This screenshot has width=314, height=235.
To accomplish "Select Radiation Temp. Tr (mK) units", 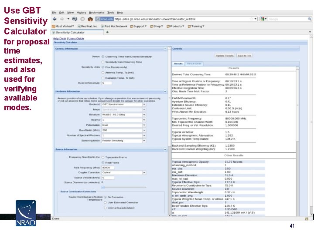I will pos(103,78).
